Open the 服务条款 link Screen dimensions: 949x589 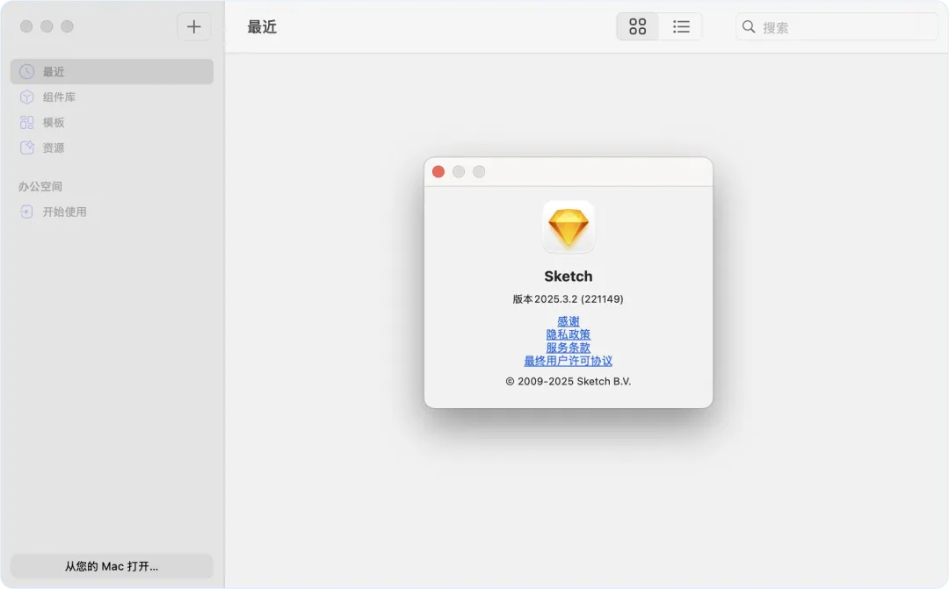tap(569, 348)
